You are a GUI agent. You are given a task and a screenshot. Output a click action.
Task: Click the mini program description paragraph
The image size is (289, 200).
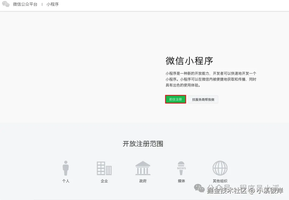click(x=210, y=79)
